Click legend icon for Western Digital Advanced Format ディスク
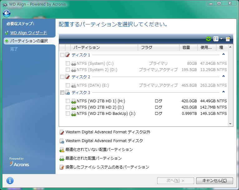 pos(62,141)
